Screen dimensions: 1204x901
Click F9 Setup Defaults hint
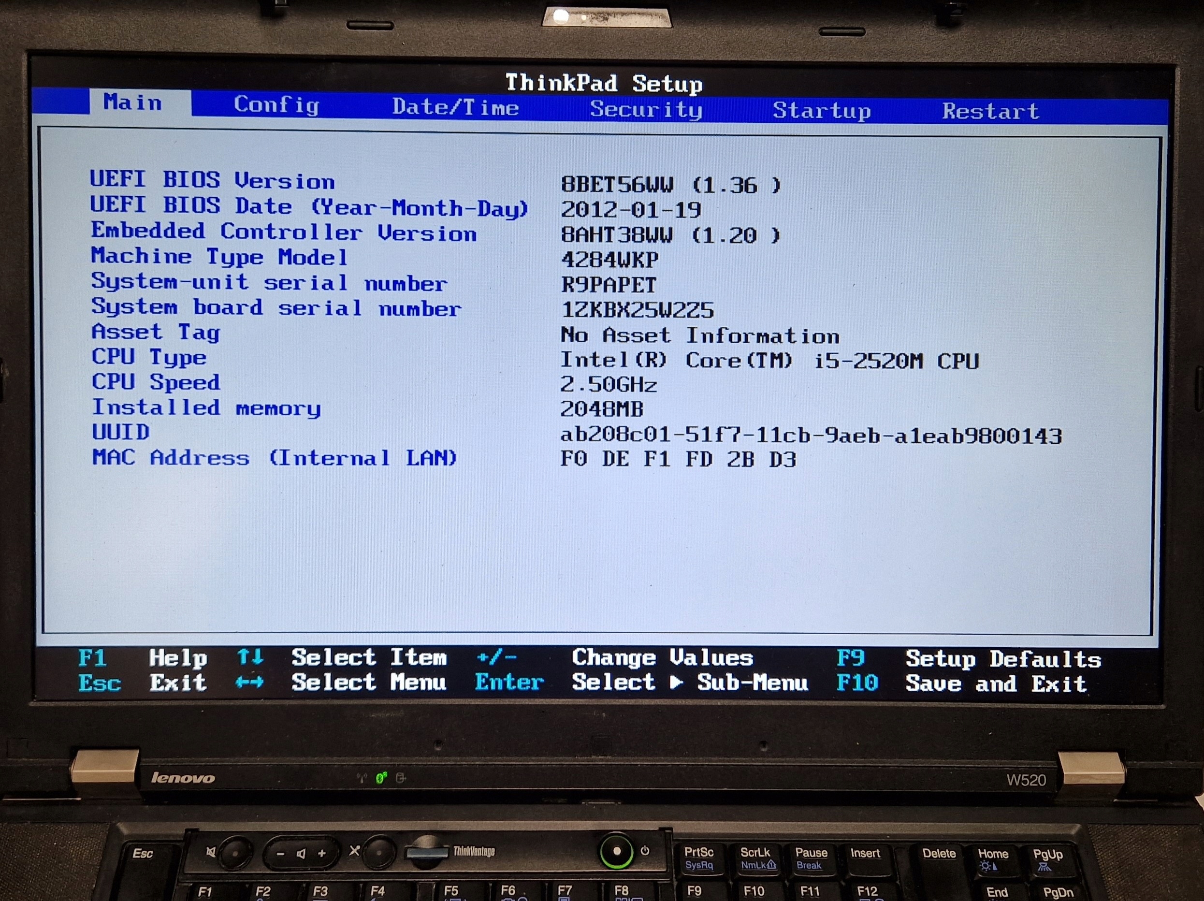coord(969,659)
